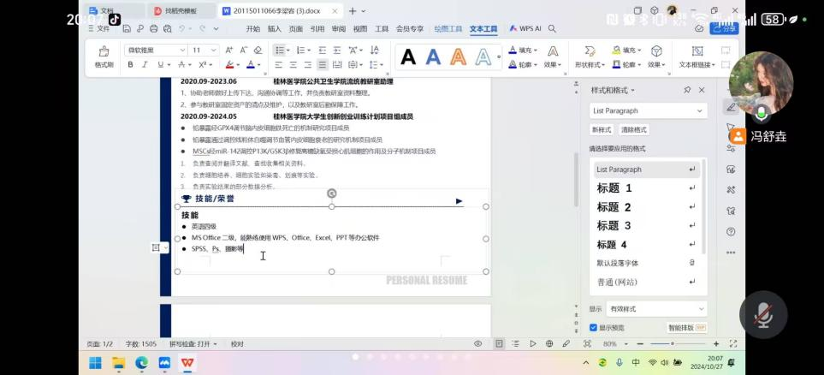The width and height of the screenshot is (824, 375).
Task: Click the print icon in quick access toolbar
Action: click(x=151, y=28)
